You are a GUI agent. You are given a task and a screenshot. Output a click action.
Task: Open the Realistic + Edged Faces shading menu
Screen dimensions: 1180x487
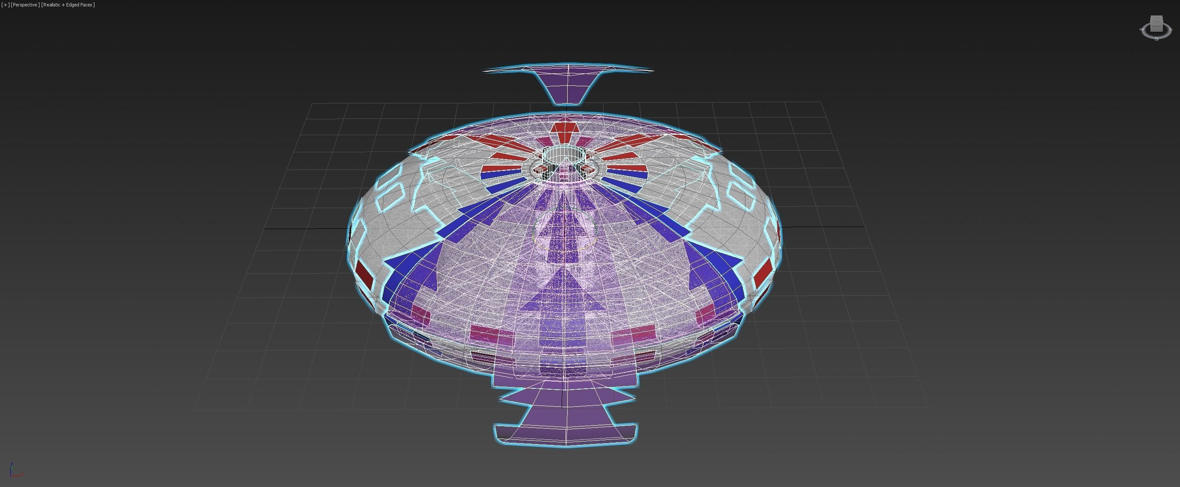pos(68,5)
